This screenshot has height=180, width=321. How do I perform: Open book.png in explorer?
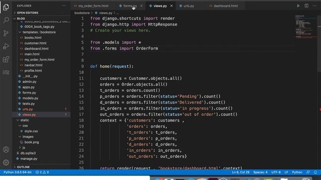[x=32, y=142]
